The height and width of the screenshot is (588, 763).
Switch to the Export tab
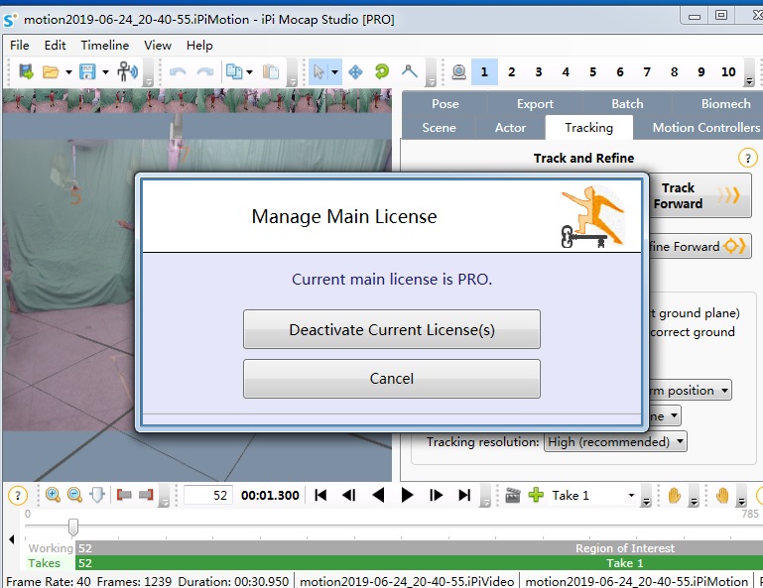(535, 103)
